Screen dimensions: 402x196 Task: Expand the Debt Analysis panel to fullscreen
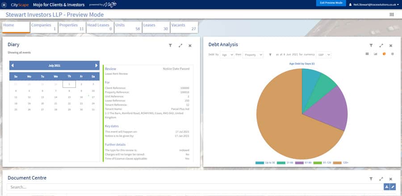[381, 45]
